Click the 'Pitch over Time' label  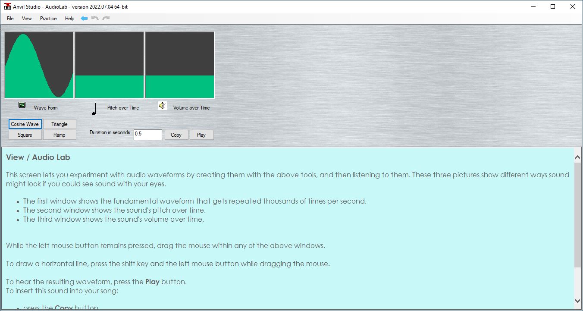[x=123, y=108]
